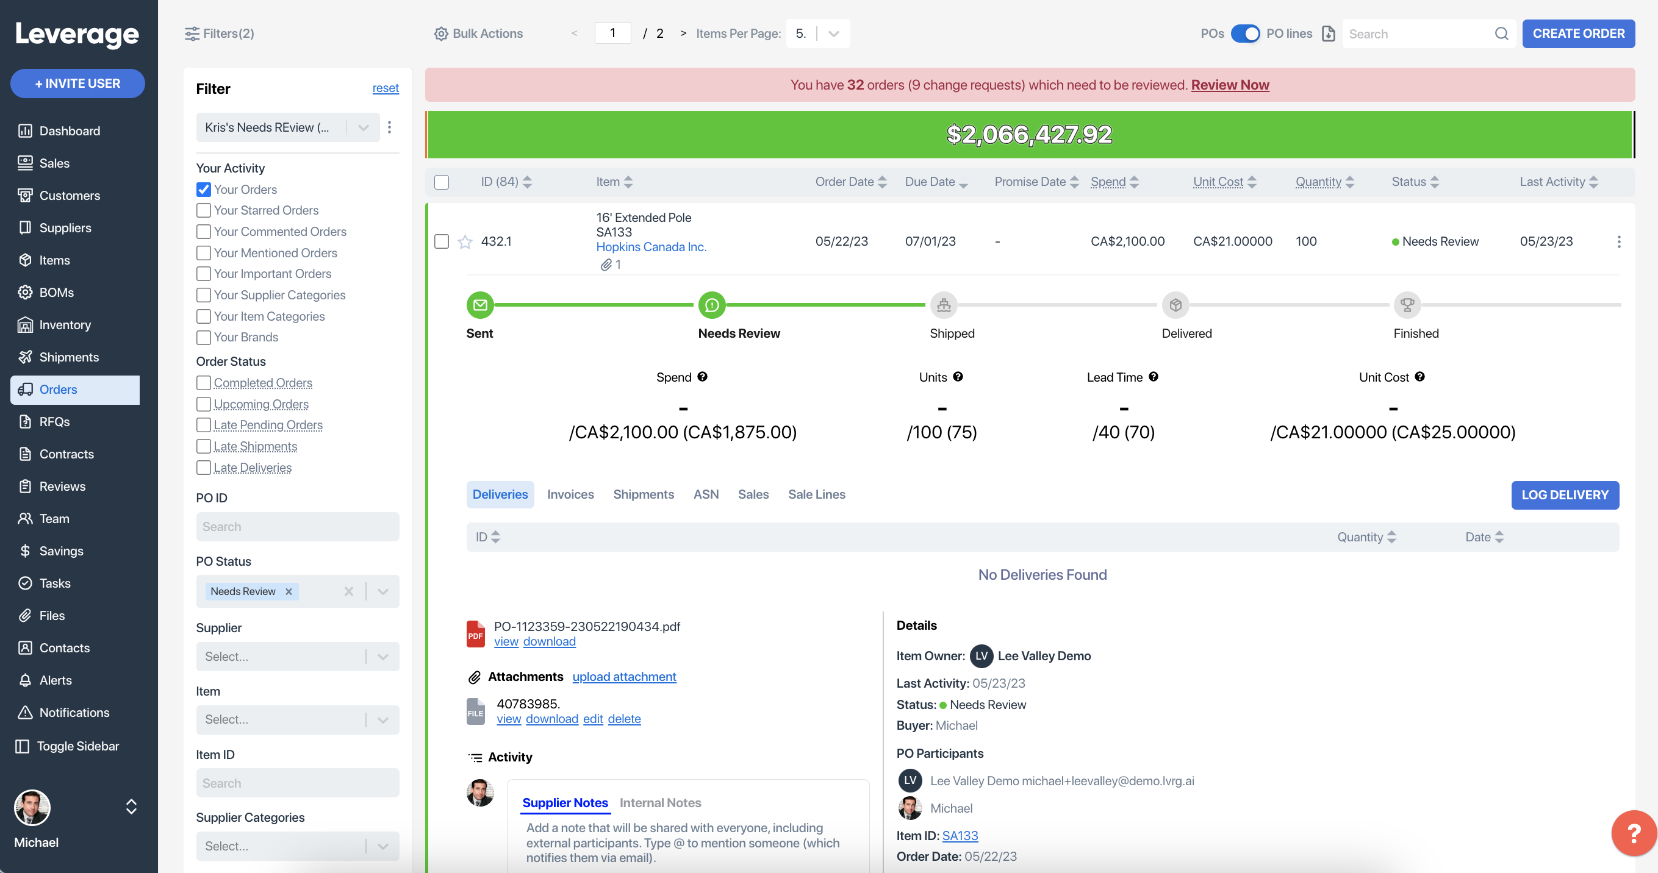Click the Review Now link in banner
Viewport: 1658px width, 873px height.
pyautogui.click(x=1229, y=85)
